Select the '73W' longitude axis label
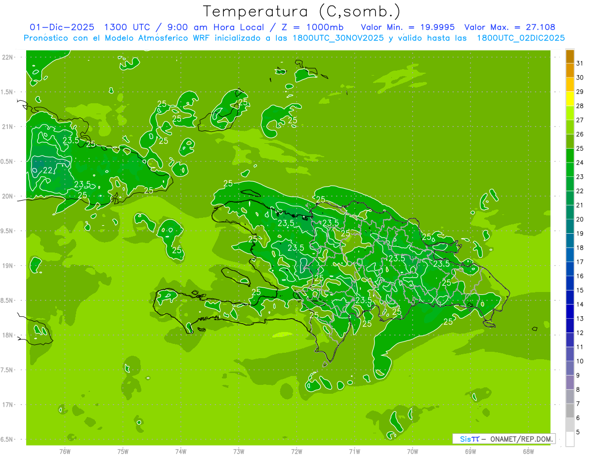 coord(239,451)
